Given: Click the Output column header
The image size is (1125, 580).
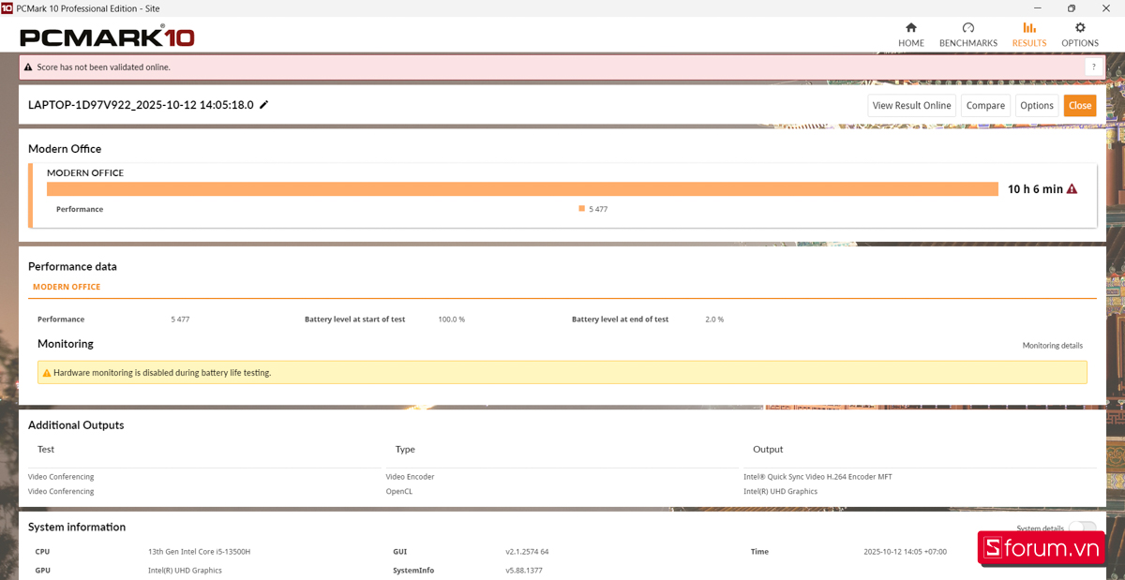Looking at the screenshot, I should point(768,450).
